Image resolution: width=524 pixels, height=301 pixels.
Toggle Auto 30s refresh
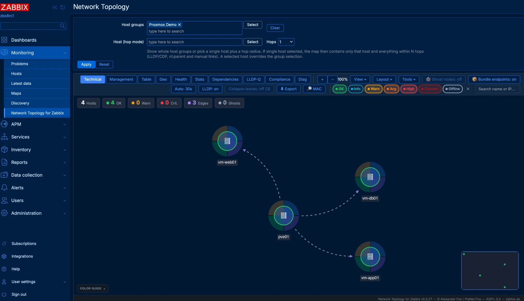click(x=183, y=89)
